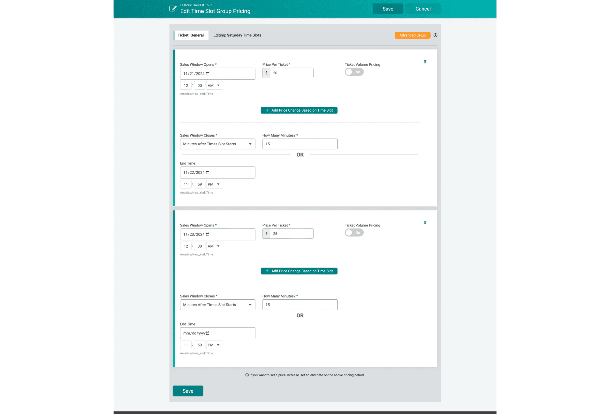Edit the Price Per Ticket field showing 25

coord(291,233)
